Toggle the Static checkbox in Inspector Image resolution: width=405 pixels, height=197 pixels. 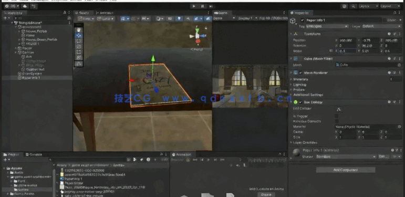(x=385, y=20)
